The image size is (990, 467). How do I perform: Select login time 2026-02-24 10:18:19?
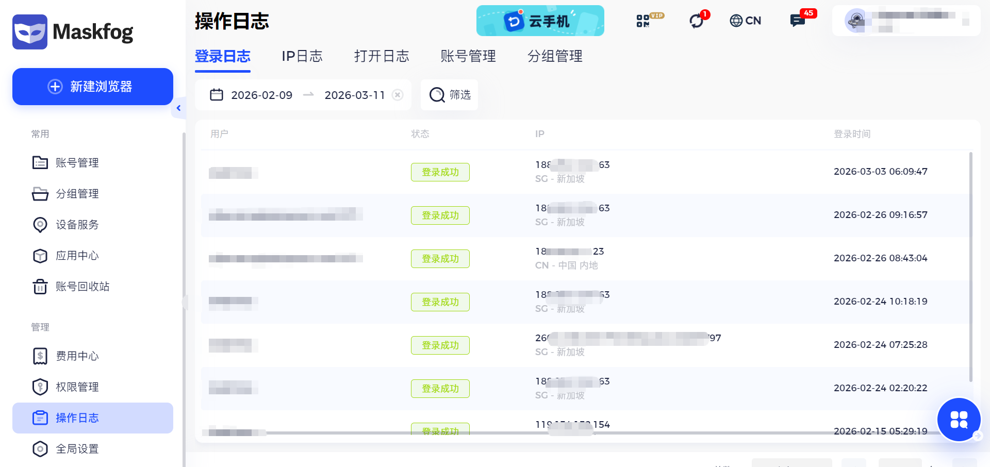pos(881,302)
